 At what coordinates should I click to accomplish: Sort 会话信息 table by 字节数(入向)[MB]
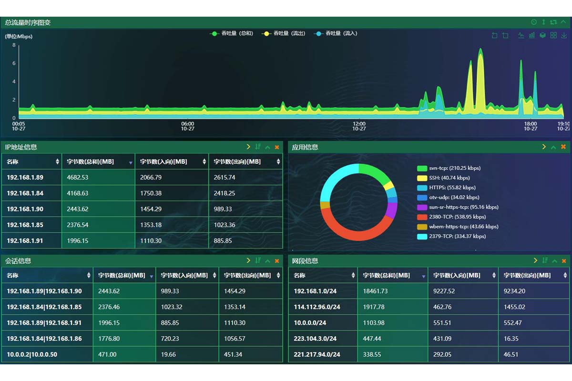pos(214,276)
